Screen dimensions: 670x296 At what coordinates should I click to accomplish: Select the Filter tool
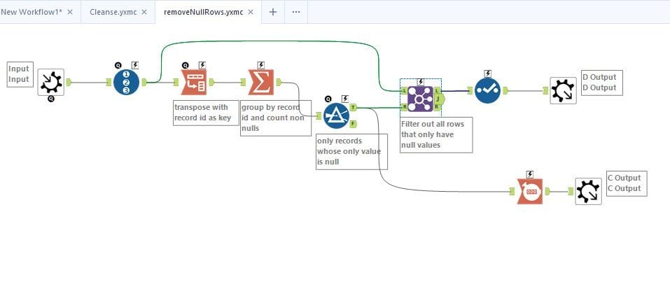click(336, 115)
